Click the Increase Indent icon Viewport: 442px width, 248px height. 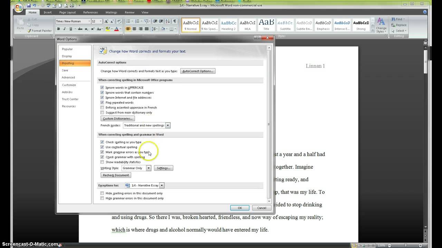pos(161,21)
